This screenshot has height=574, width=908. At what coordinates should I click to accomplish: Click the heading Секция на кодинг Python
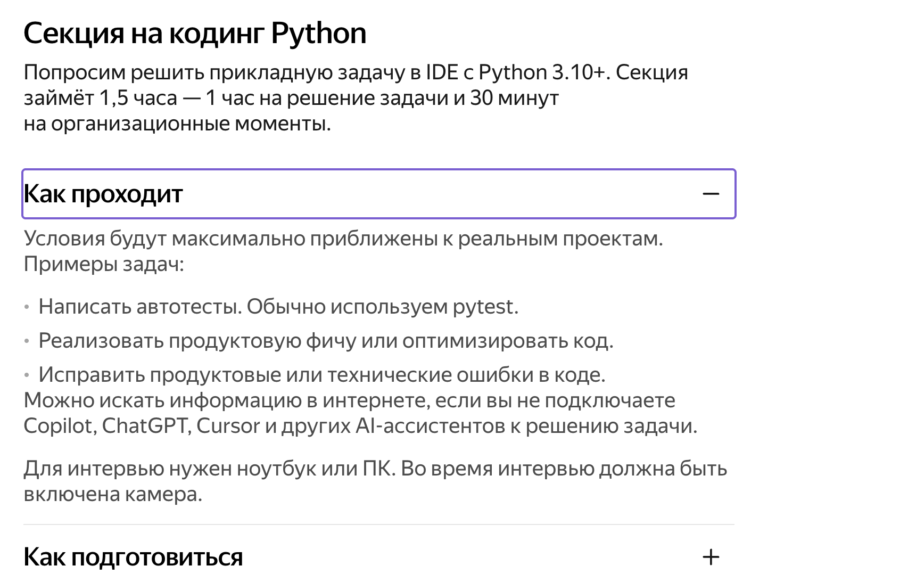tap(195, 34)
